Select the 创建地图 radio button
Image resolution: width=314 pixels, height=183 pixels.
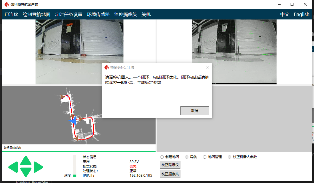162,157
